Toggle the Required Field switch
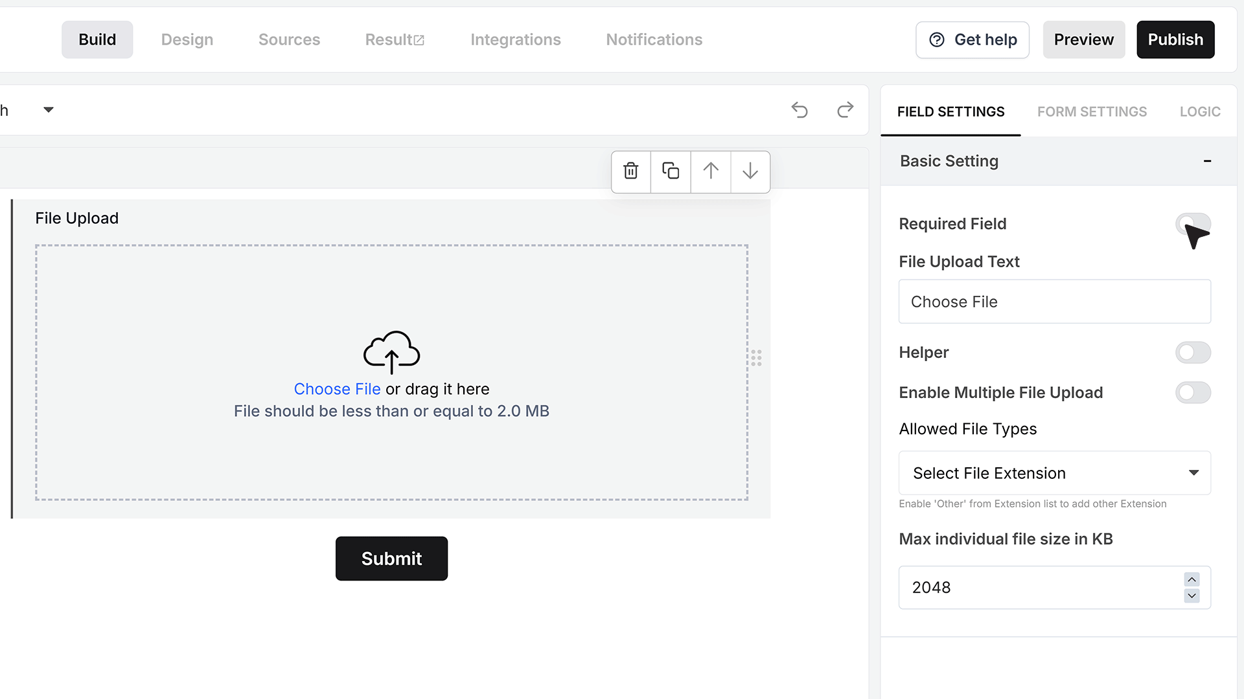Viewport: 1244px width, 699px height. pos(1193,224)
